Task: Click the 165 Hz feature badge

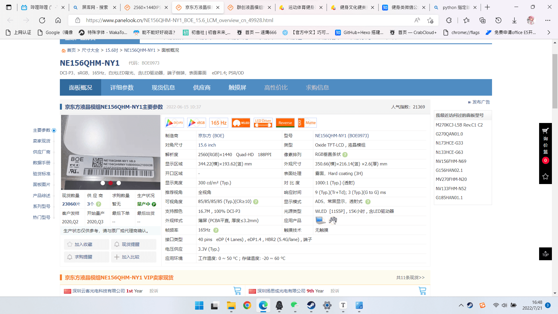Action: (219, 123)
